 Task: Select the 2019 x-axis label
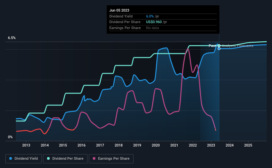pos(137,145)
